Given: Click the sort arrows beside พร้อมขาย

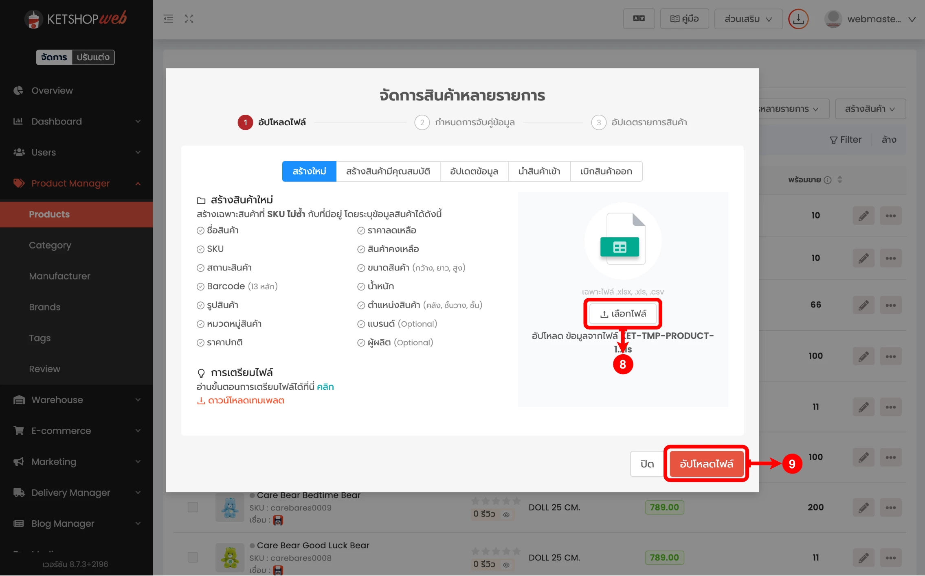Looking at the screenshot, I should 840,180.
